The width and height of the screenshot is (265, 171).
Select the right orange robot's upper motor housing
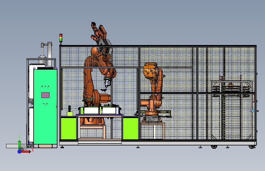[x=150, y=70]
